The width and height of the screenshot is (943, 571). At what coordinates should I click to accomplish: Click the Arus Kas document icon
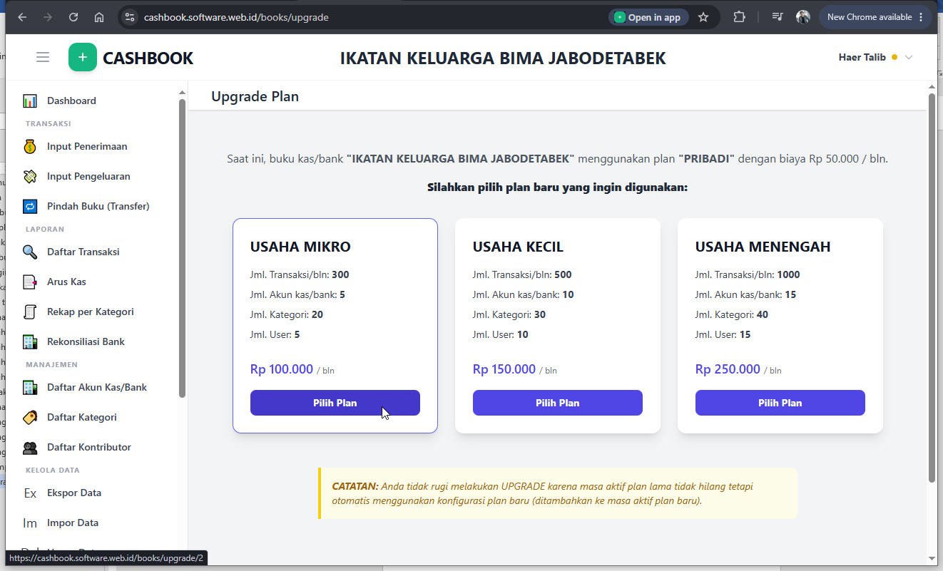click(30, 282)
